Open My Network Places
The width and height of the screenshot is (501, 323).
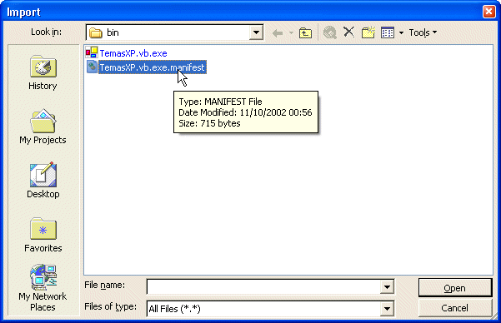(x=43, y=287)
